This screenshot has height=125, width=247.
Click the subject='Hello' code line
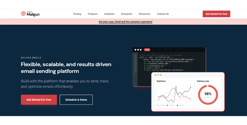pos(153,68)
